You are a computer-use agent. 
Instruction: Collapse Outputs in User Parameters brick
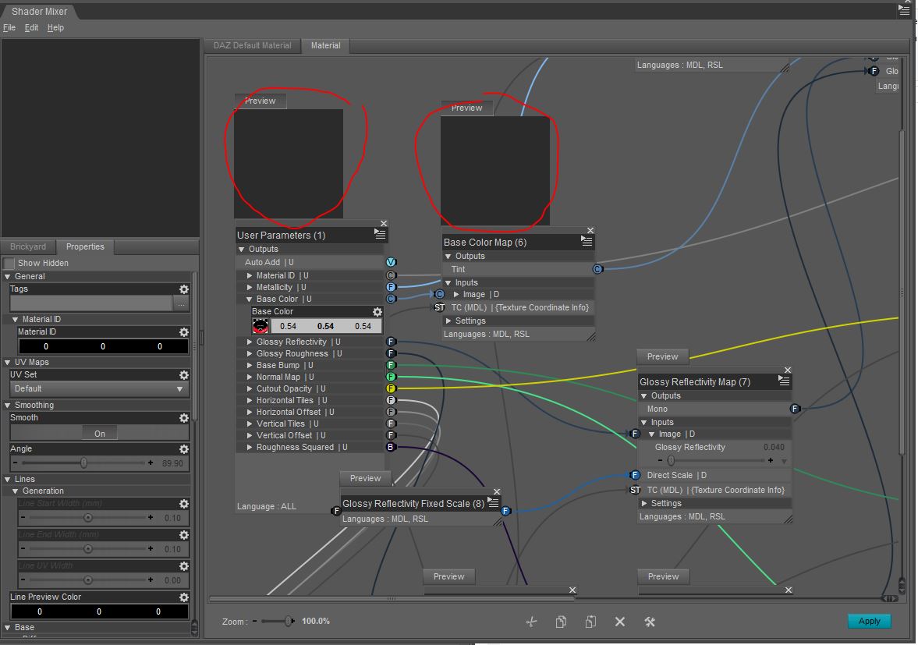click(x=241, y=250)
